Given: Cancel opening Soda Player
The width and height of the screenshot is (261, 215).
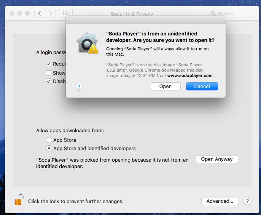Looking at the screenshot, I should point(202,87).
